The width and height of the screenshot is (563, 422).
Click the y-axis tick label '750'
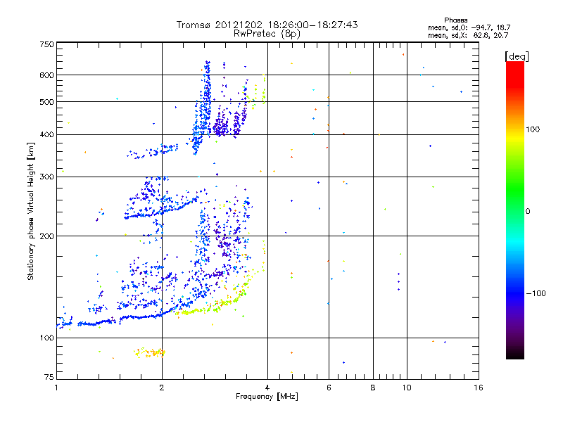click(x=46, y=44)
